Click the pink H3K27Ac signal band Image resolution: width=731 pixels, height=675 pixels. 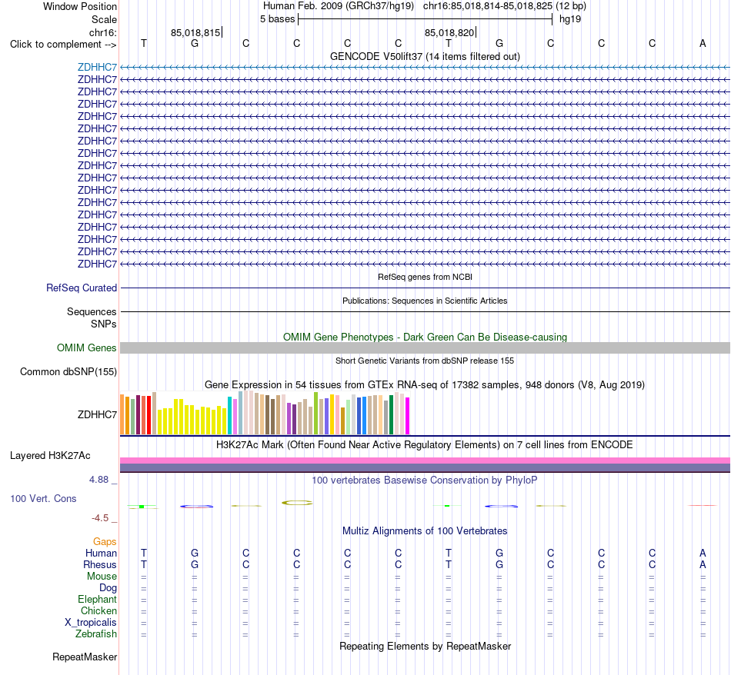click(x=425, y=461)
